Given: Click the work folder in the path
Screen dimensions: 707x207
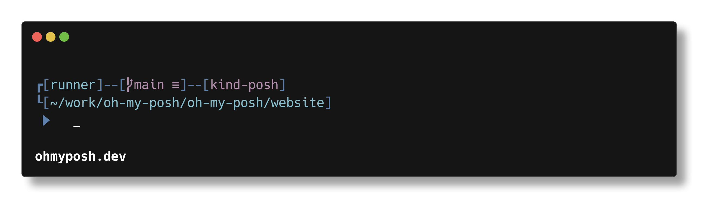Looking at the screenshot, I should click(x=81, y=103).
